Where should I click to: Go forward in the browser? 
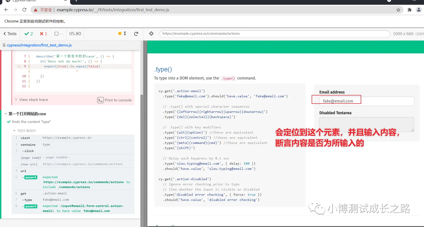[x=15, y=10]
